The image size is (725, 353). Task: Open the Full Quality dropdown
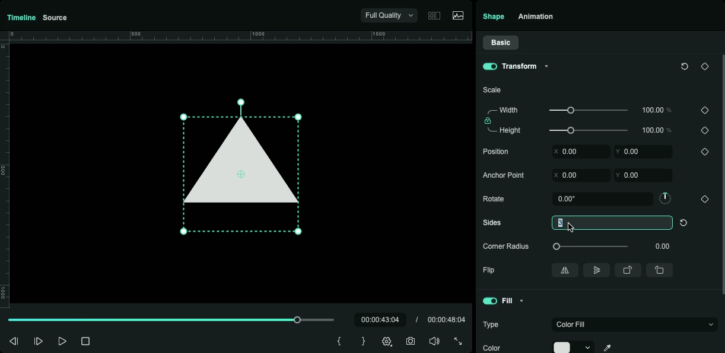(x=389, y=15)
